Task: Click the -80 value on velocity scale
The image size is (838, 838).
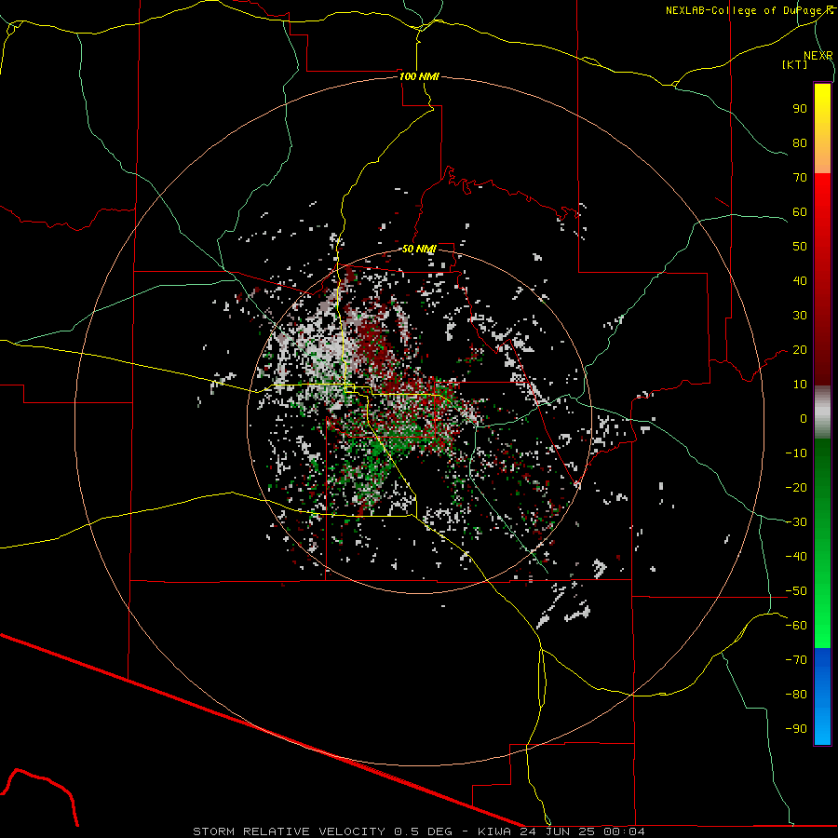Action: [x=796, y=695]
